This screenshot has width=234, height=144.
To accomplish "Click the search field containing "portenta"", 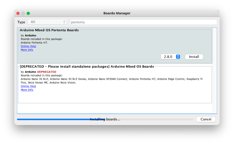I will [144, 22].
